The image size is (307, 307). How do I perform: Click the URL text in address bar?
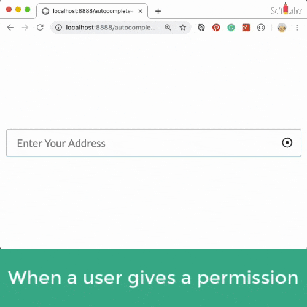coord(111,28)
